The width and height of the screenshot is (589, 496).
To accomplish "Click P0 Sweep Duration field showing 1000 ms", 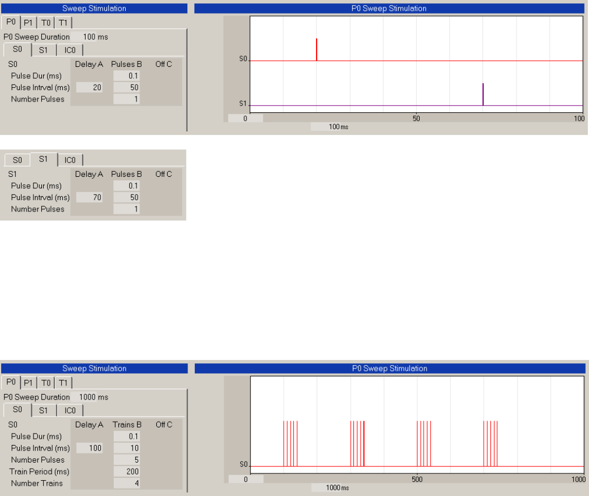I will (89, 397).
